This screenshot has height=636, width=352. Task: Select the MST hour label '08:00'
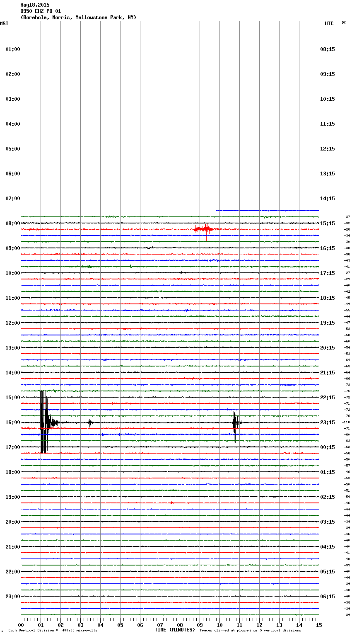[x=13, y=223]
